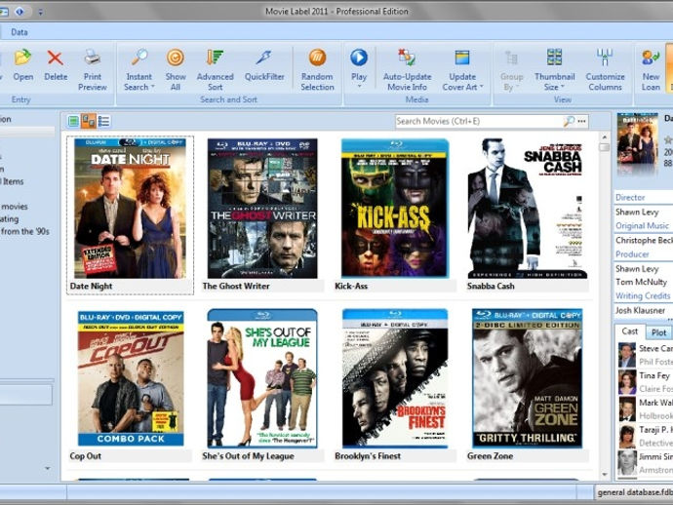
Task: Click the movie list scroll-up arrow
Action: pyautogui.click(x=605, y=137)
